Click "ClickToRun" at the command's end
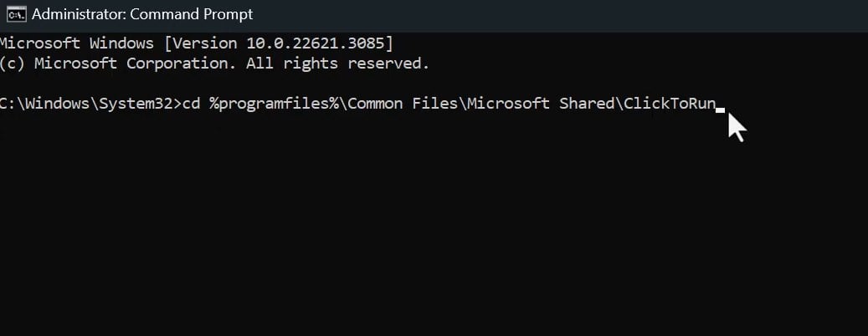The image size is (868, 336). point(669,104)
